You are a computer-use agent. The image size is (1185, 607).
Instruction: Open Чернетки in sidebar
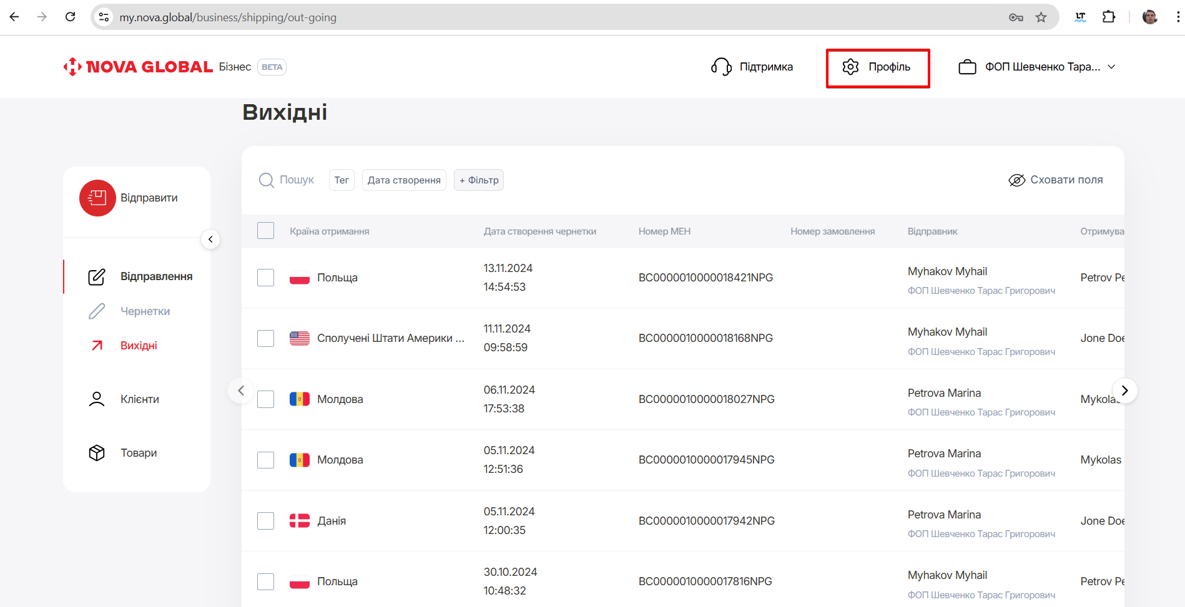click(145, 311)
